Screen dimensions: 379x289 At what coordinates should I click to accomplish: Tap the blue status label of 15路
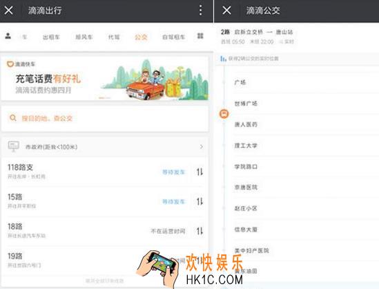173,201
